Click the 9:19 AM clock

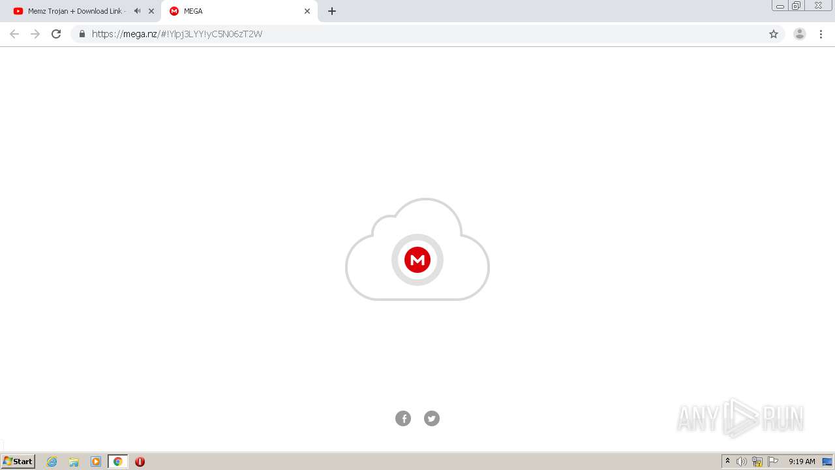802,462
